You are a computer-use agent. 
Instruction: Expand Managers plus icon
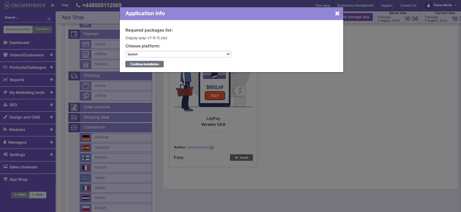coord(51,142)
